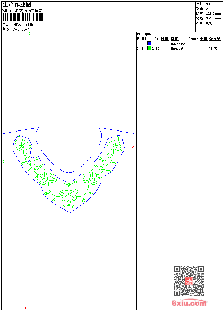Click the 'Thread #2' description
Image resolution: width=224 pixels, height=310 pixels.
click(178, 44)
